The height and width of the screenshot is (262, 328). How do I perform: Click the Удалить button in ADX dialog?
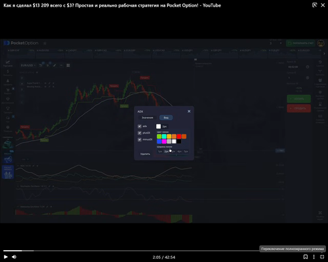pyautogui.click(x=145, y=154)
